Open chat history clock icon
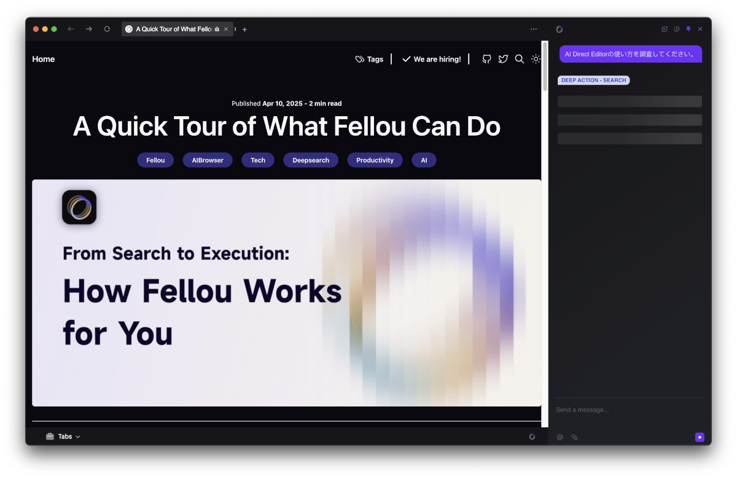This screenshot has width=737, height=479. [676, 29]
